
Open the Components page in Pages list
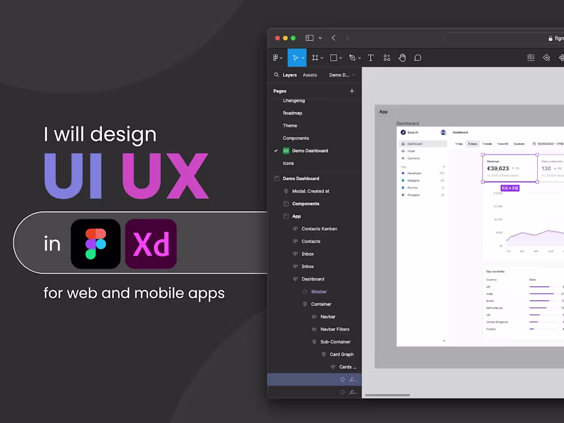(x=296, y=138)
